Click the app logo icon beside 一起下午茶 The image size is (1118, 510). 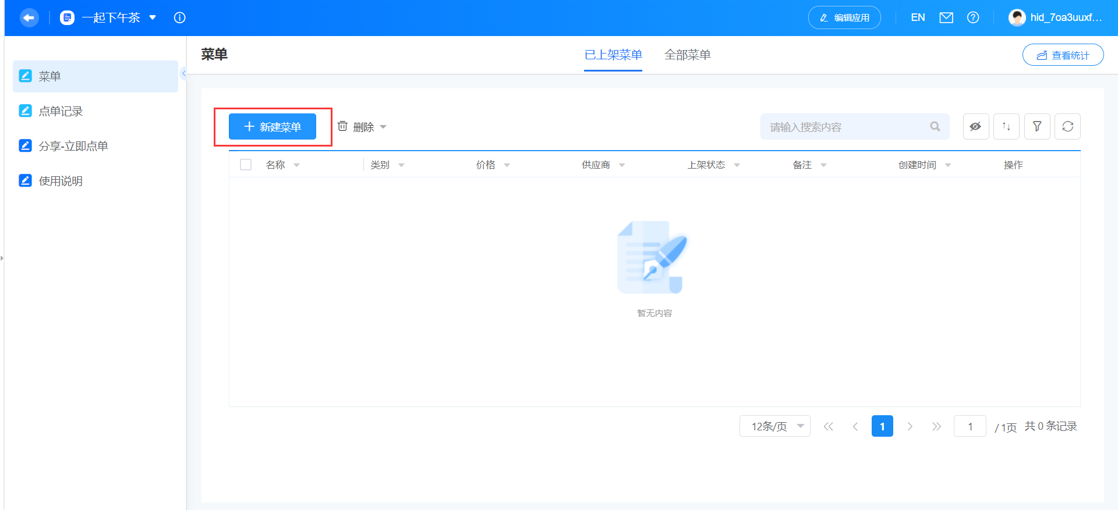(x=68, y=18)
